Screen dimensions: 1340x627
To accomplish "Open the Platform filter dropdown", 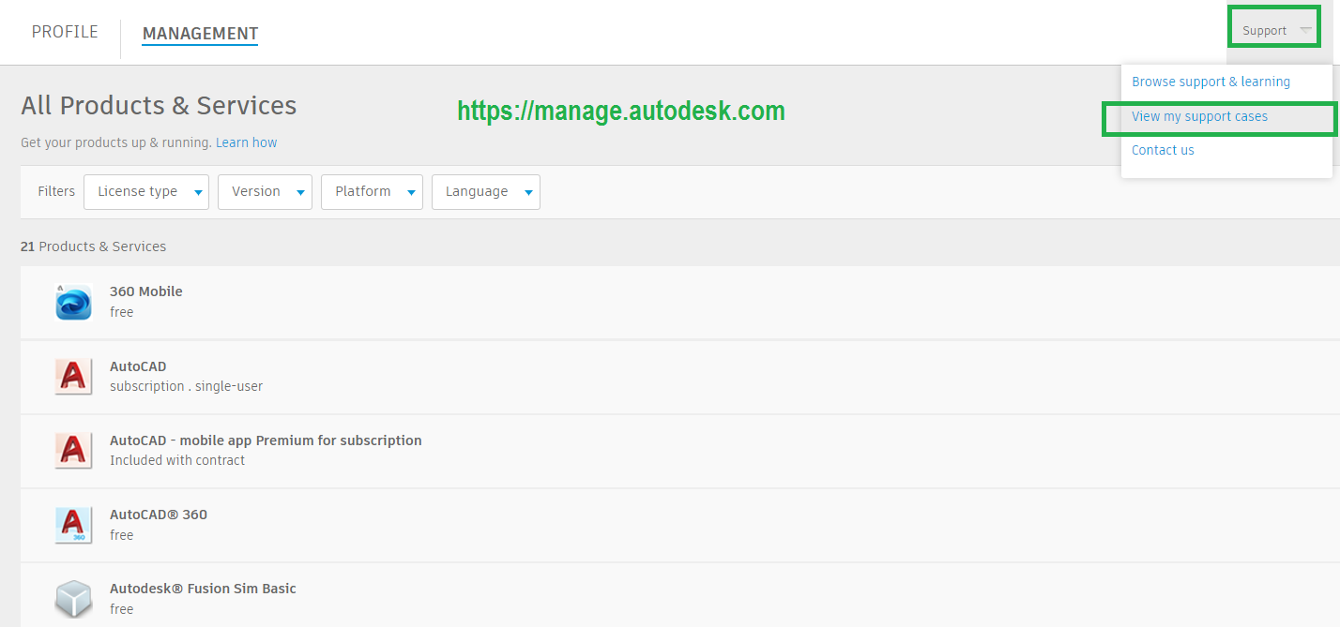I will click(372, 191).
